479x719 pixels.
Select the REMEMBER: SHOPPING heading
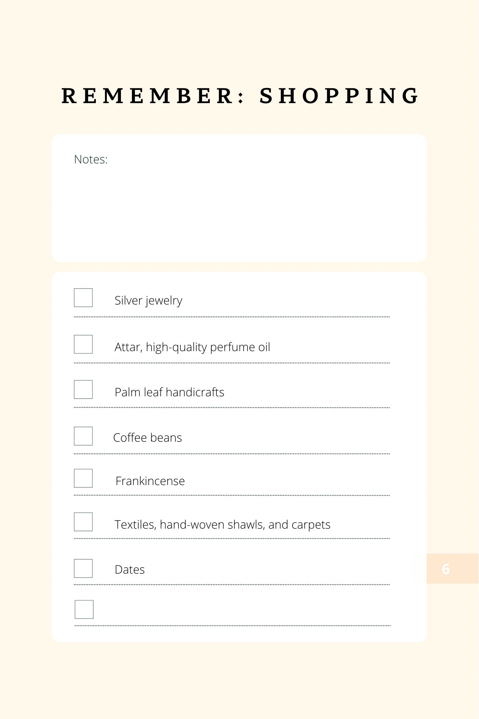pyautogui.click(x=240, y=95)
